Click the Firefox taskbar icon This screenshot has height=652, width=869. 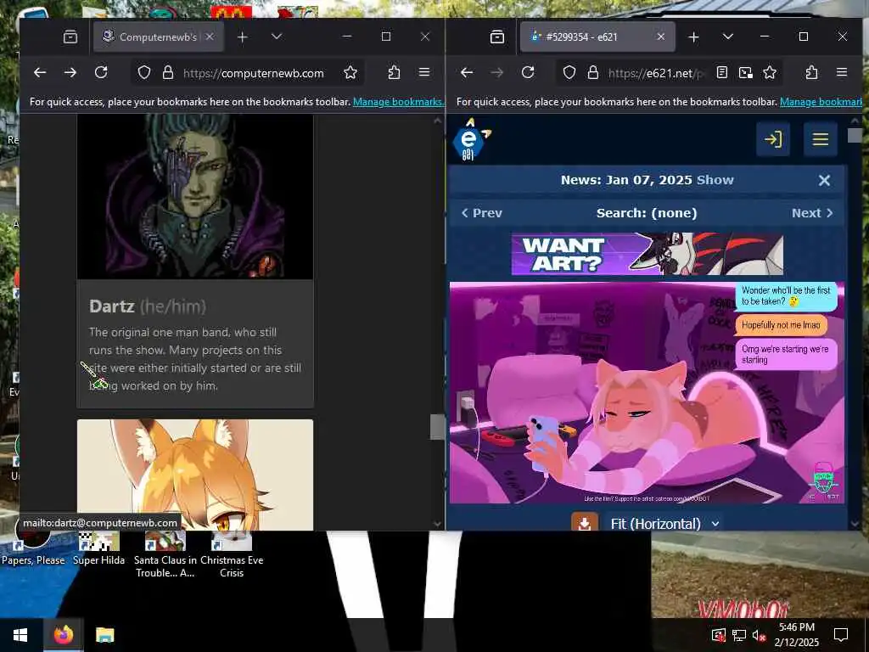point(63,635)
